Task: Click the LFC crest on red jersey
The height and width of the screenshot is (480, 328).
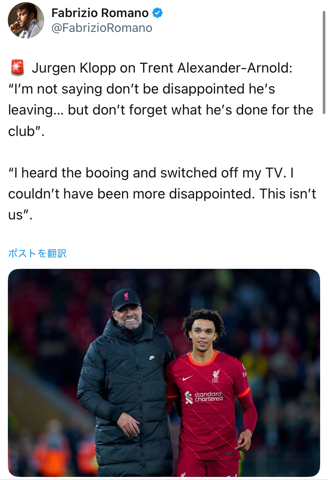Action: pos(216,376)
